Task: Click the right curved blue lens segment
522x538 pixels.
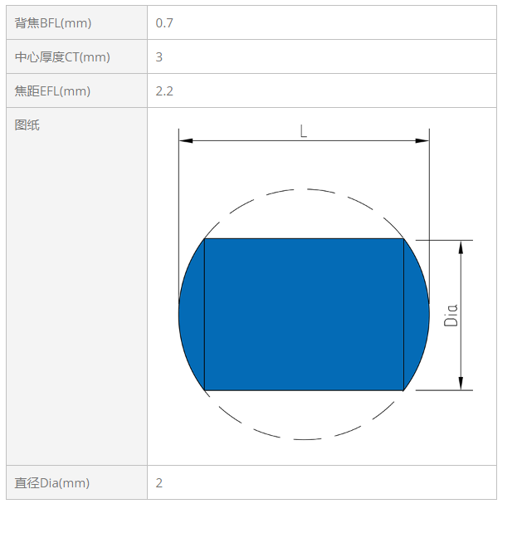Action: pos(415,315)
